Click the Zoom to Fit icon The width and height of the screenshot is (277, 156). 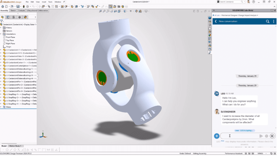point(100,12)
